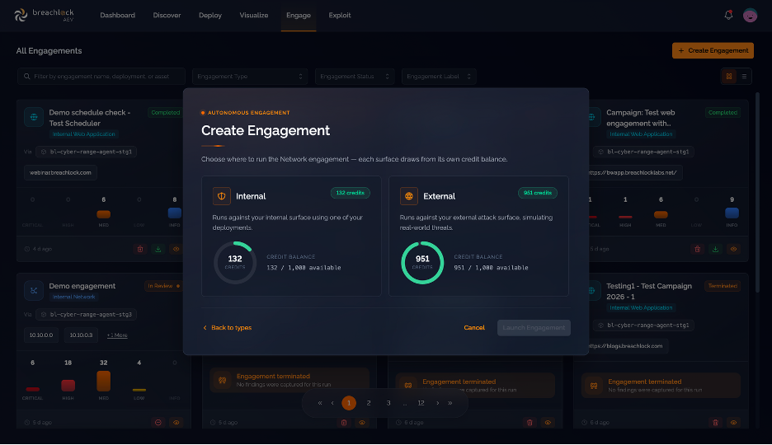Delete the Testing1 - Test Campaign engagement
Viewport: 772px width, 445px height.
pyautogui.click(x=715, y=423)
